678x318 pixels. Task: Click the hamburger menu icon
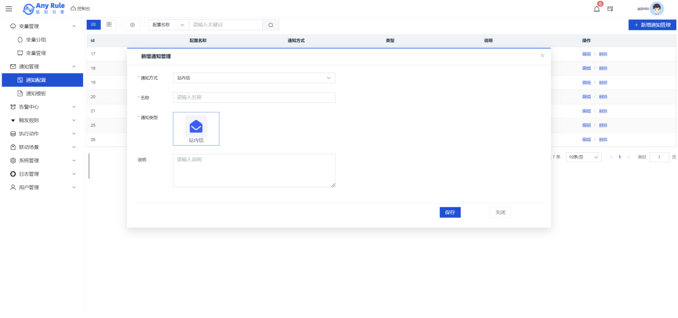pyautogui.click(x=9, y=9)
